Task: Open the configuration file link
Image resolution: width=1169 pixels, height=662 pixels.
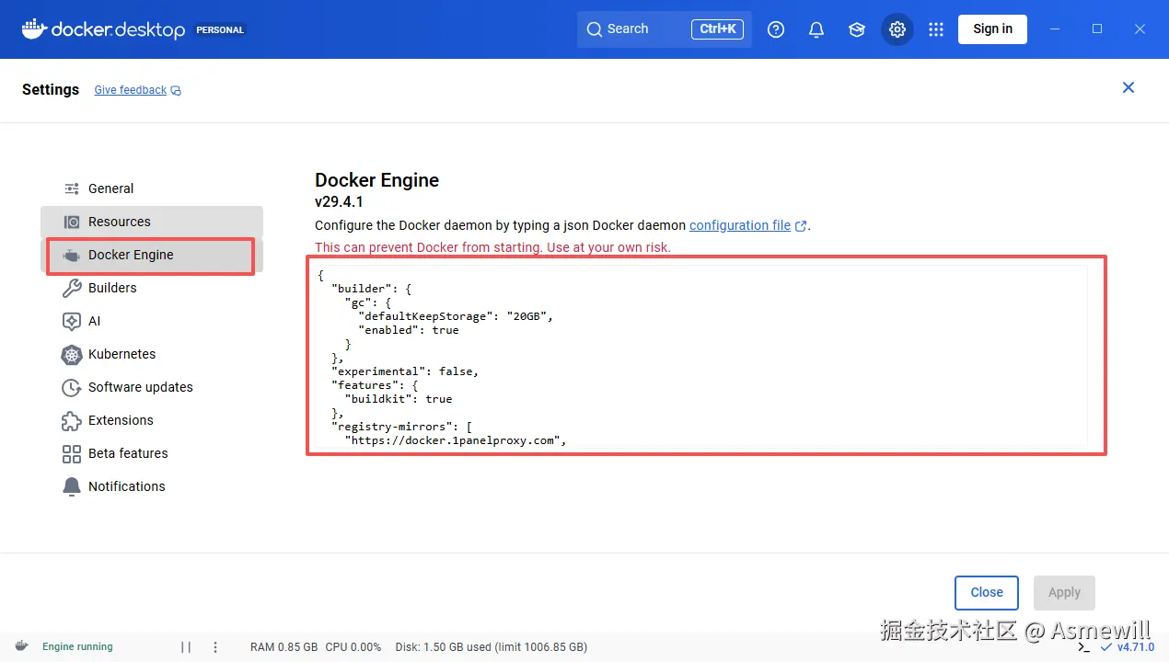Action: click(x=740, y=225)
